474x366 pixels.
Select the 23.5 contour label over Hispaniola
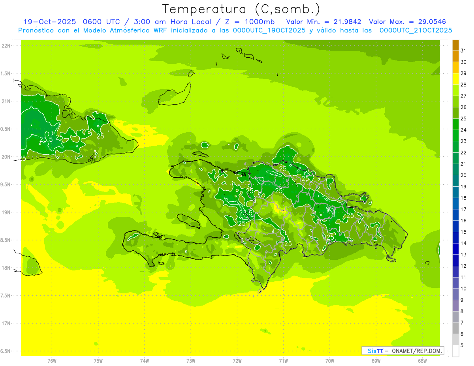point(246,213)
